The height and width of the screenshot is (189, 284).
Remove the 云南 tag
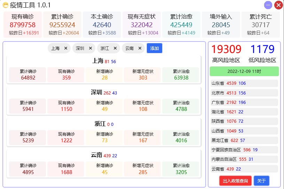[140, 48]
